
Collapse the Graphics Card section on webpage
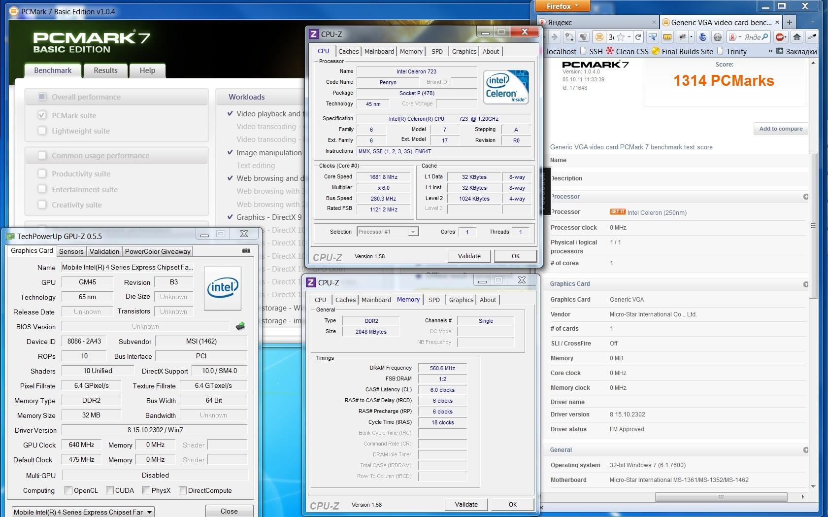[806, 284]
